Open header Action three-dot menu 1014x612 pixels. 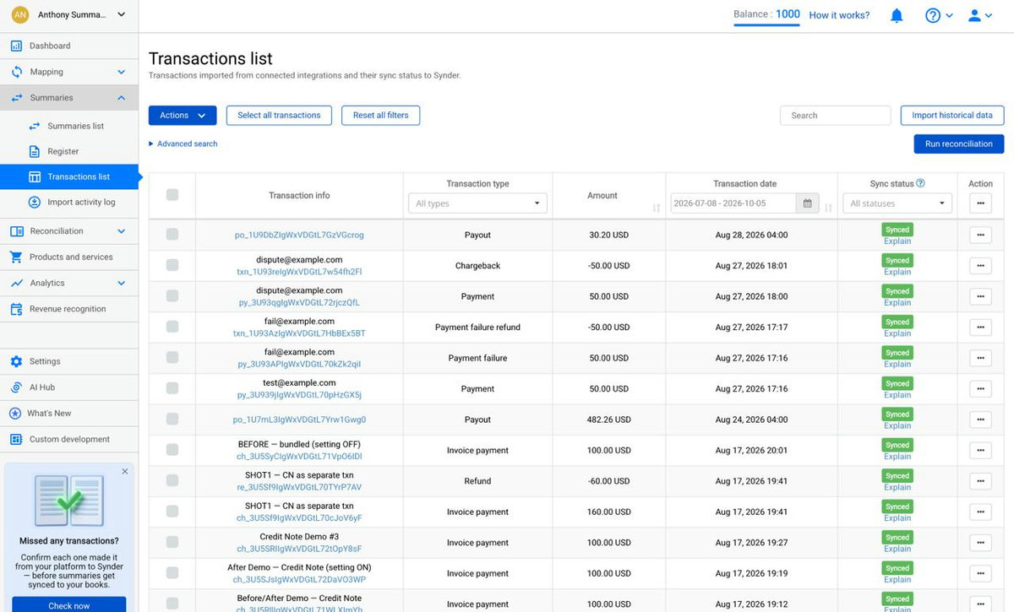(980, 203)
